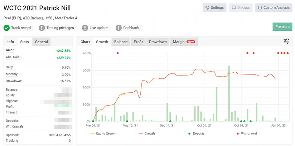Switch to the Stats tab
Viewport: 295px width, 146px height.
pos(24,42)
